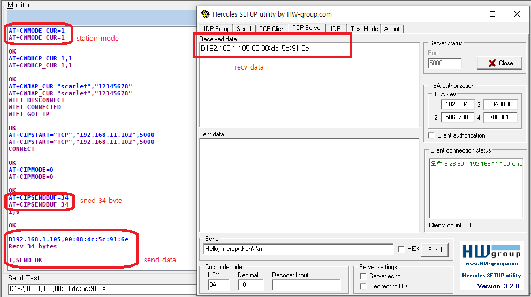
Task: Click '1,SEND OK' line in Monitor
Action: tap(25, 260)
